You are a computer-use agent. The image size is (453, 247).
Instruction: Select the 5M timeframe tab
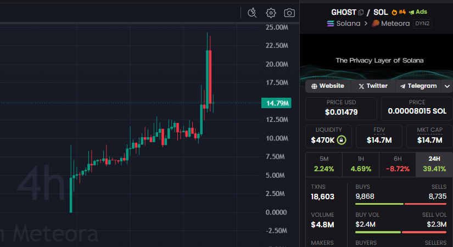[324, 164]
